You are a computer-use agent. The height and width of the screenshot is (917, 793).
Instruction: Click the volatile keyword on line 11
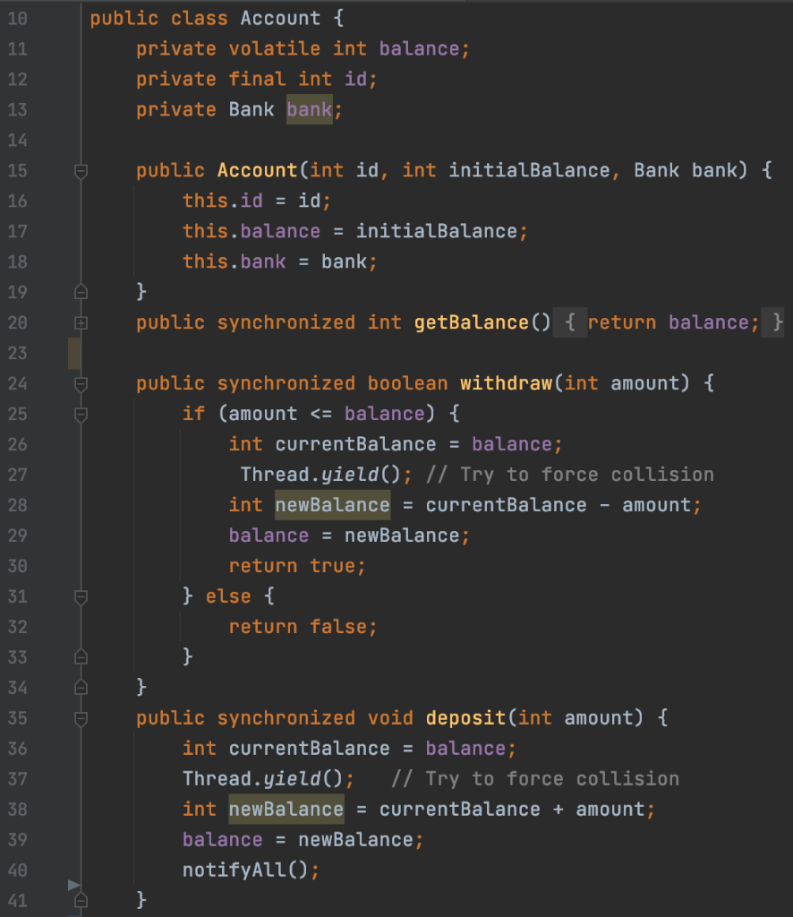274,48
